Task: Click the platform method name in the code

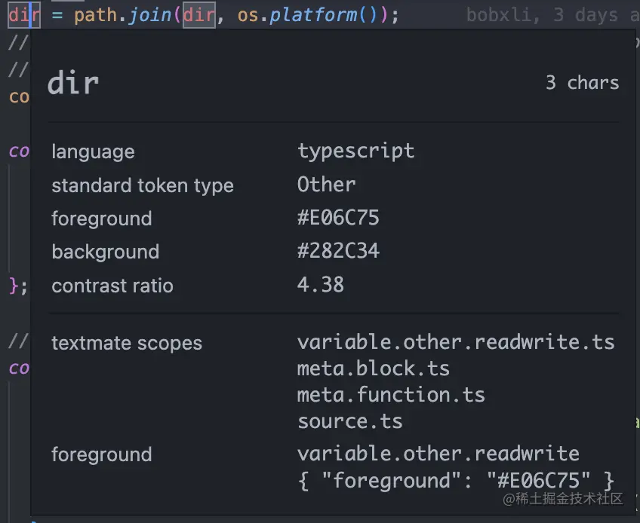Action: coord(312,14)
